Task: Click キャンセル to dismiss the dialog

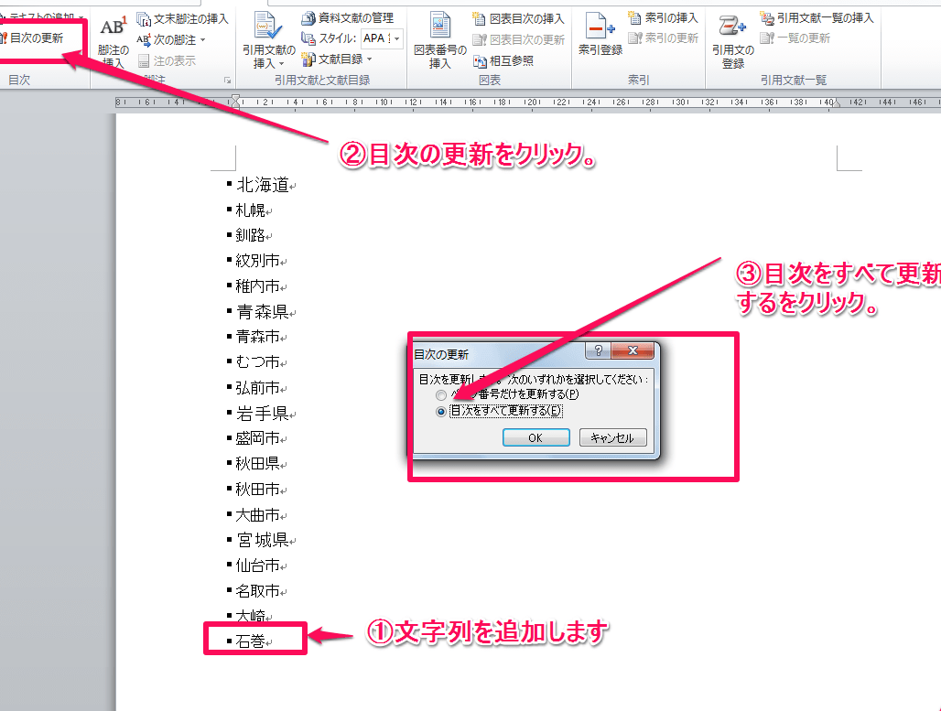Action: (615, 436)
